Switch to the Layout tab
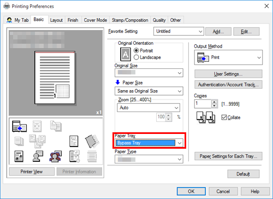 [x=56, y=20]
